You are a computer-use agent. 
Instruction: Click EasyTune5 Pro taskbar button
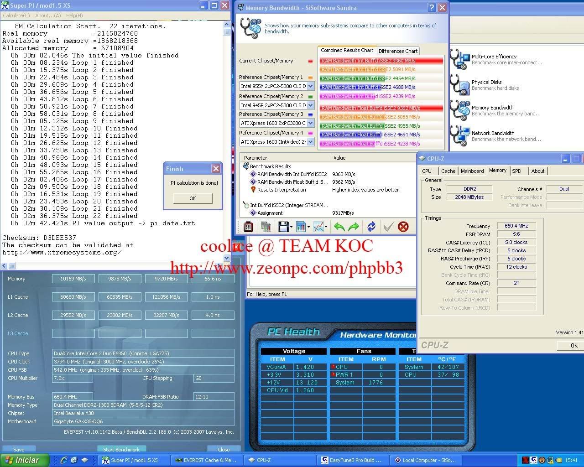tap(354, 460)
